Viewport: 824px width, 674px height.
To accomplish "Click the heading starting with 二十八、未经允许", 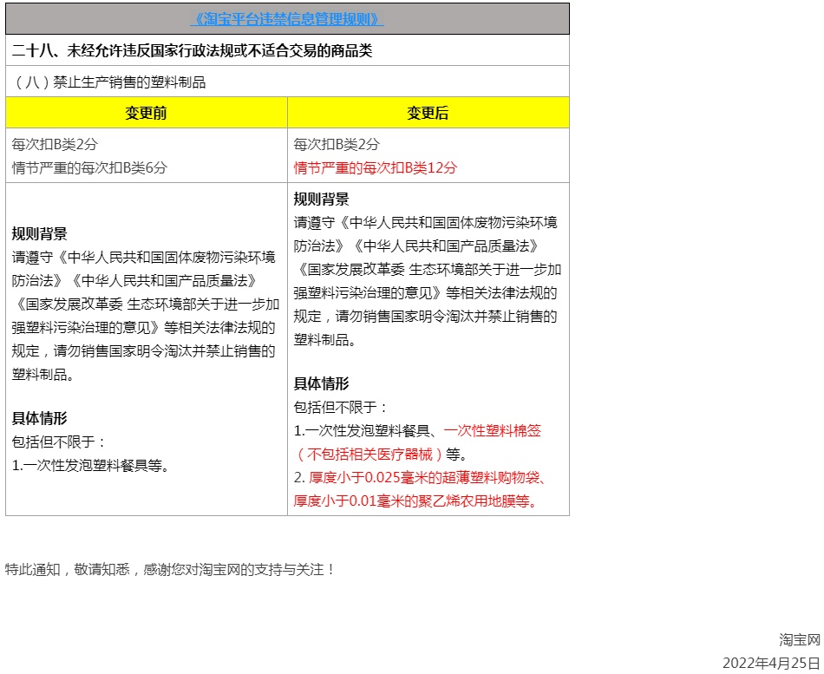I will [x=192, y=50].
